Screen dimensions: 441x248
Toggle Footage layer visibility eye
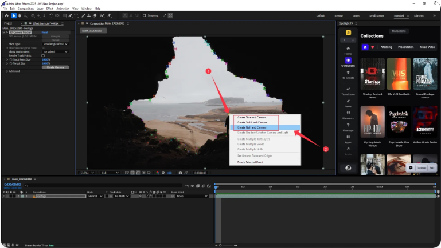4,196
